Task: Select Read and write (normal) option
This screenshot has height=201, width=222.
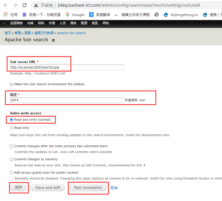Action: [11, 120]
